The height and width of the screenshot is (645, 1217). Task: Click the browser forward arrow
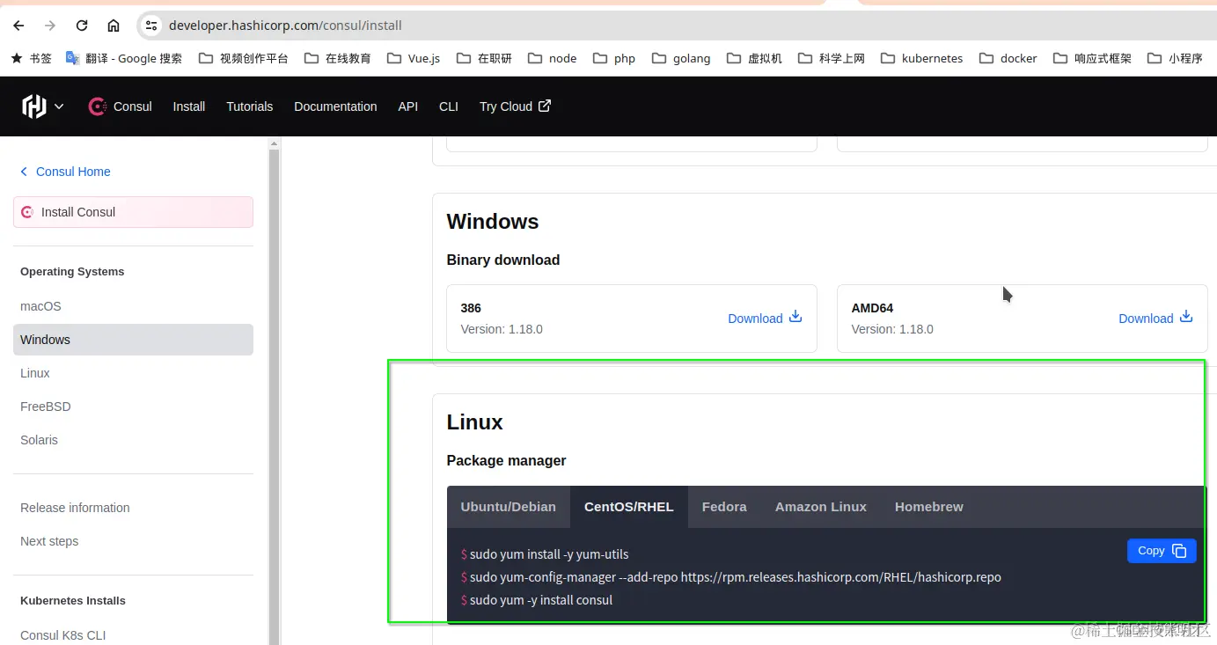click(x=50, y=26)
